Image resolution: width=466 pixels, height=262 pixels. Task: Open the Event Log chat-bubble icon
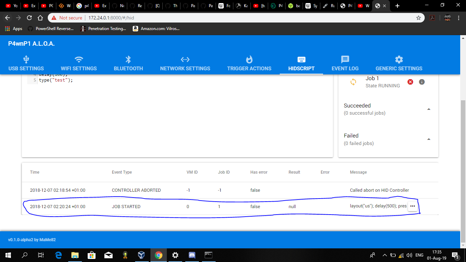point(345,59)
